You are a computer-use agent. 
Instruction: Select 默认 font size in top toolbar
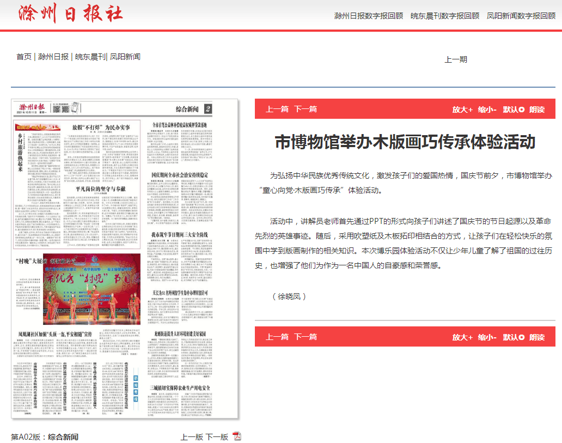(x=513, y=109)
